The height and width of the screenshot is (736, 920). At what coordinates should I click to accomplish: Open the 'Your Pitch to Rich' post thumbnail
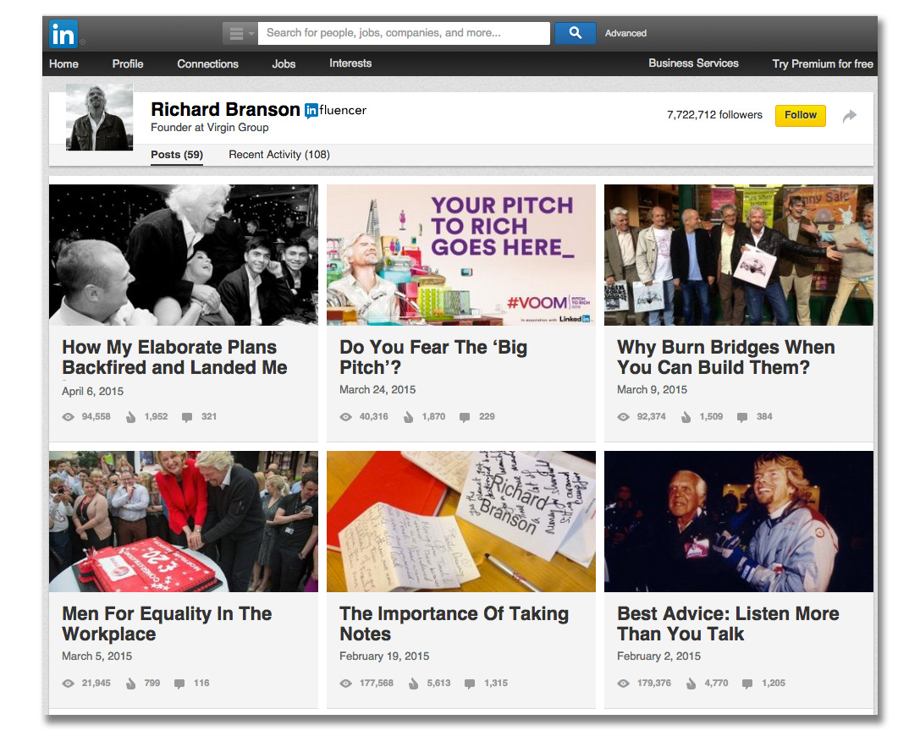click(x=461, y=255)
